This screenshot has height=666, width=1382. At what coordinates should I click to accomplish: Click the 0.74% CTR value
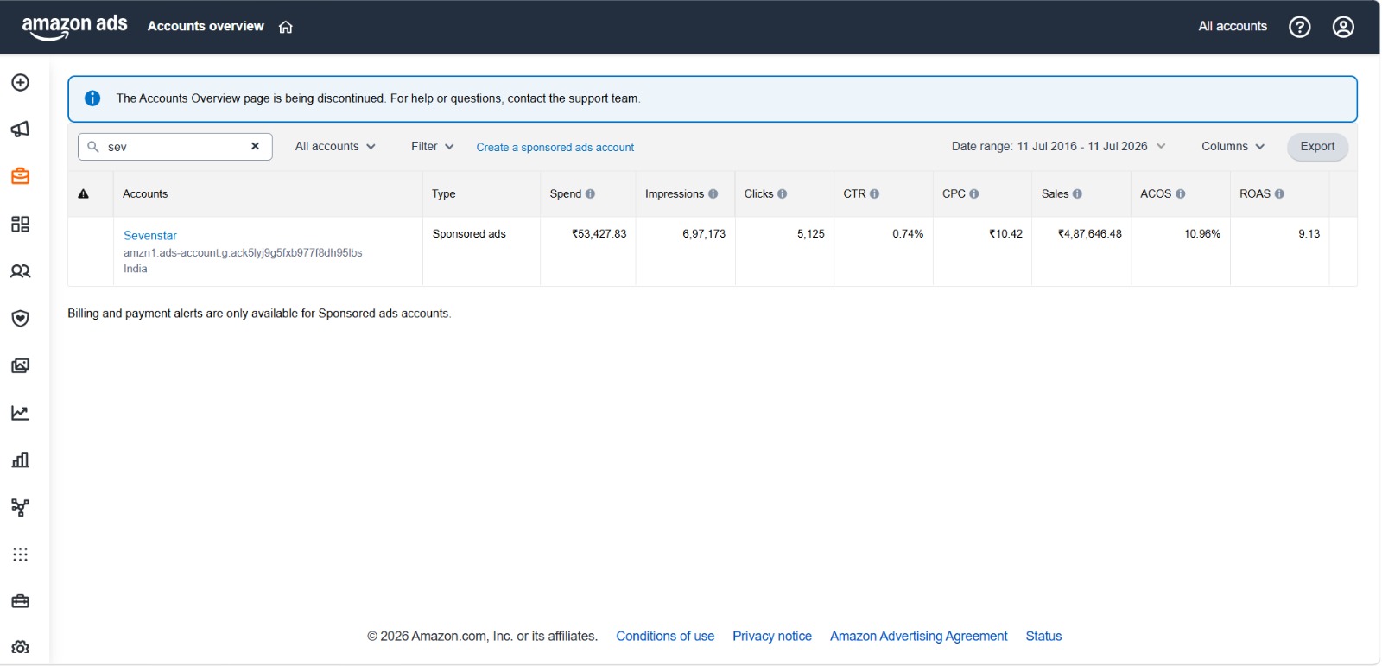click(x=908, y=234)
